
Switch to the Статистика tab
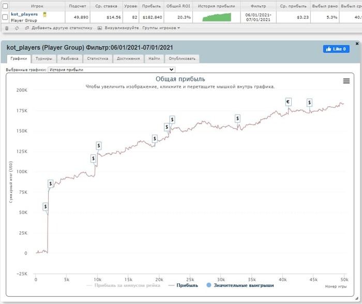coord(97,58)
